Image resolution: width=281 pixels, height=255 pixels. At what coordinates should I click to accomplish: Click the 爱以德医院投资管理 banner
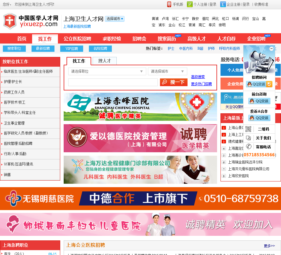pos(140,138)
